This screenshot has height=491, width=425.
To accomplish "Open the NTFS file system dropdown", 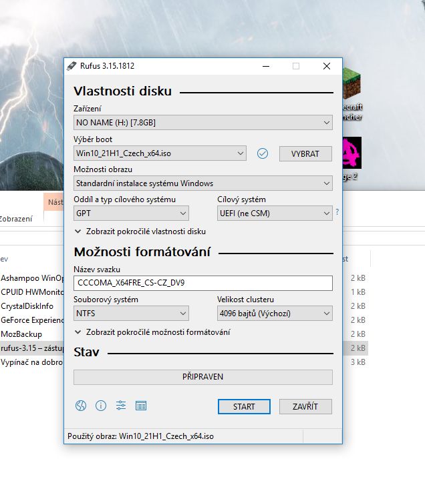I will click(131, 313).
